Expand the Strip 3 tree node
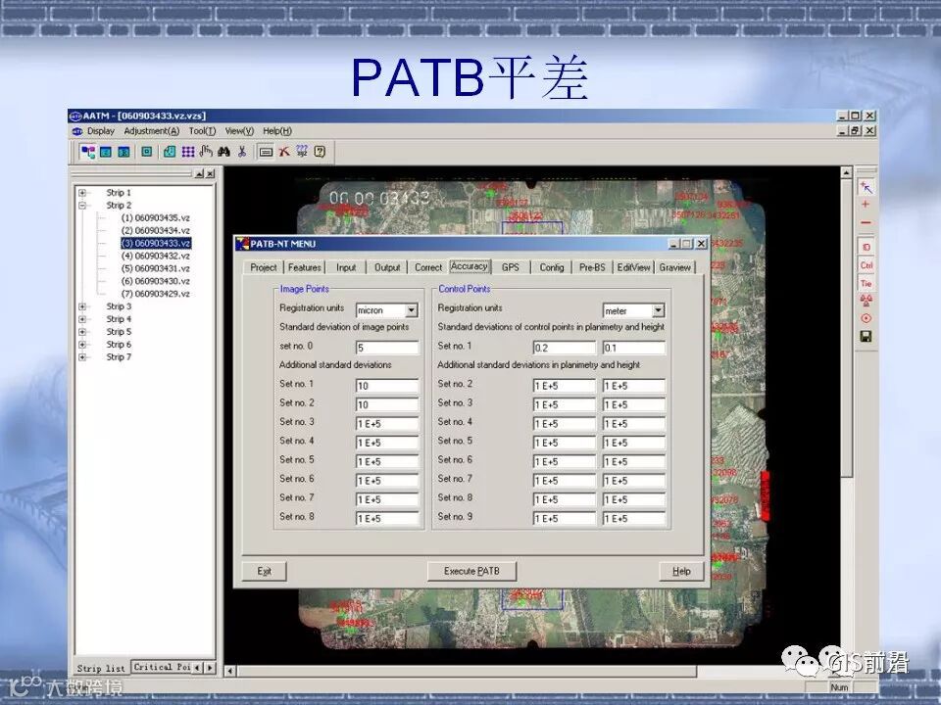Screen dimensions: 941x705 pyautogui.click(x=82, y=306)
